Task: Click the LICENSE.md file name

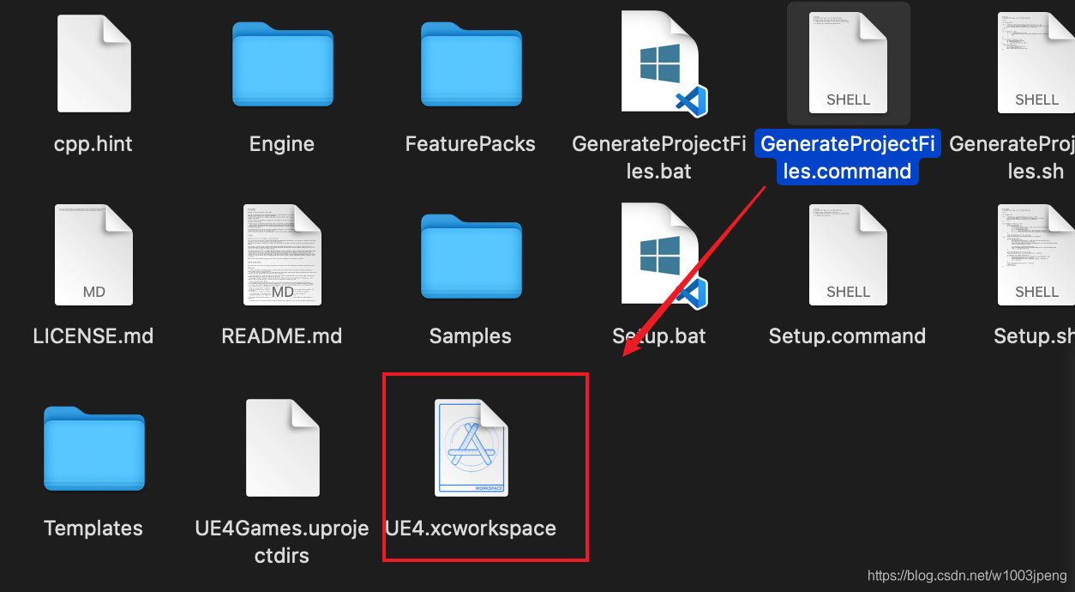Action: 93,335
